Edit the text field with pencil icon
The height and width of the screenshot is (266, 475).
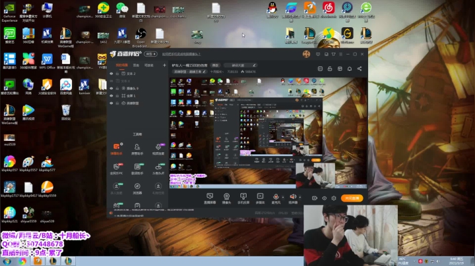pos(241,65)
